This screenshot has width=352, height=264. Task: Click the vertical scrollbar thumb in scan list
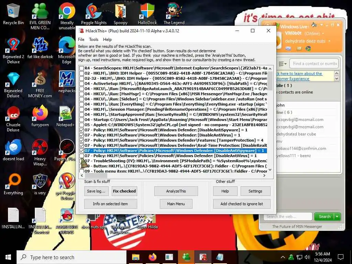click(270, 81)
